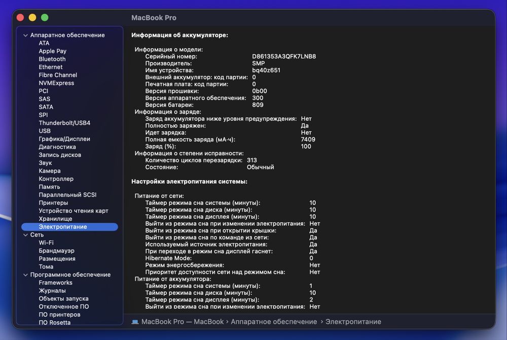Collapse the Программное обеспечение section

point(25,275)
